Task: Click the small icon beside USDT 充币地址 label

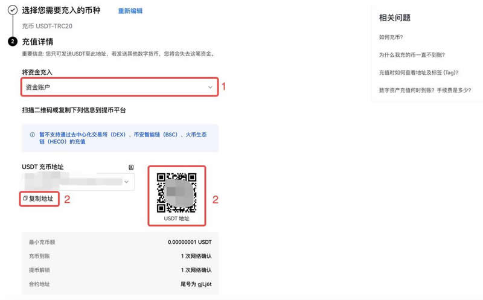Action: point(131,167)
